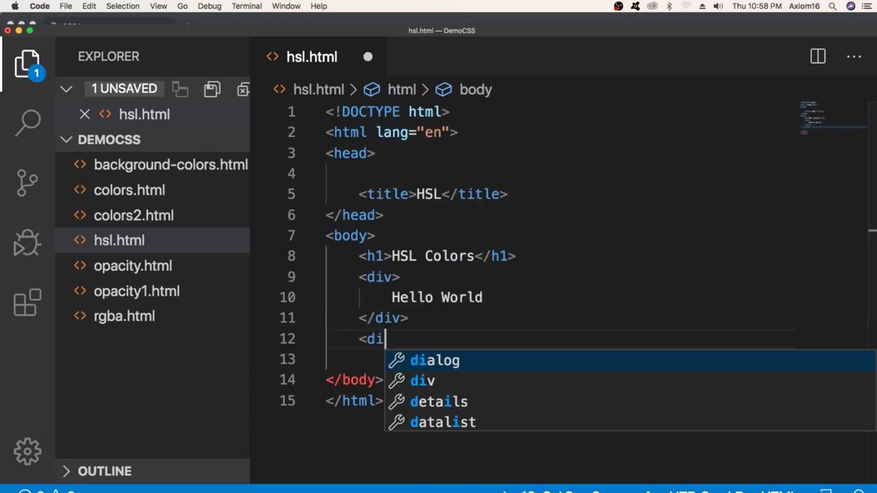This screenshot has width=877, height=493.
Task: Click the Creative Cloud menu bar icon
Action: (652, 6)
